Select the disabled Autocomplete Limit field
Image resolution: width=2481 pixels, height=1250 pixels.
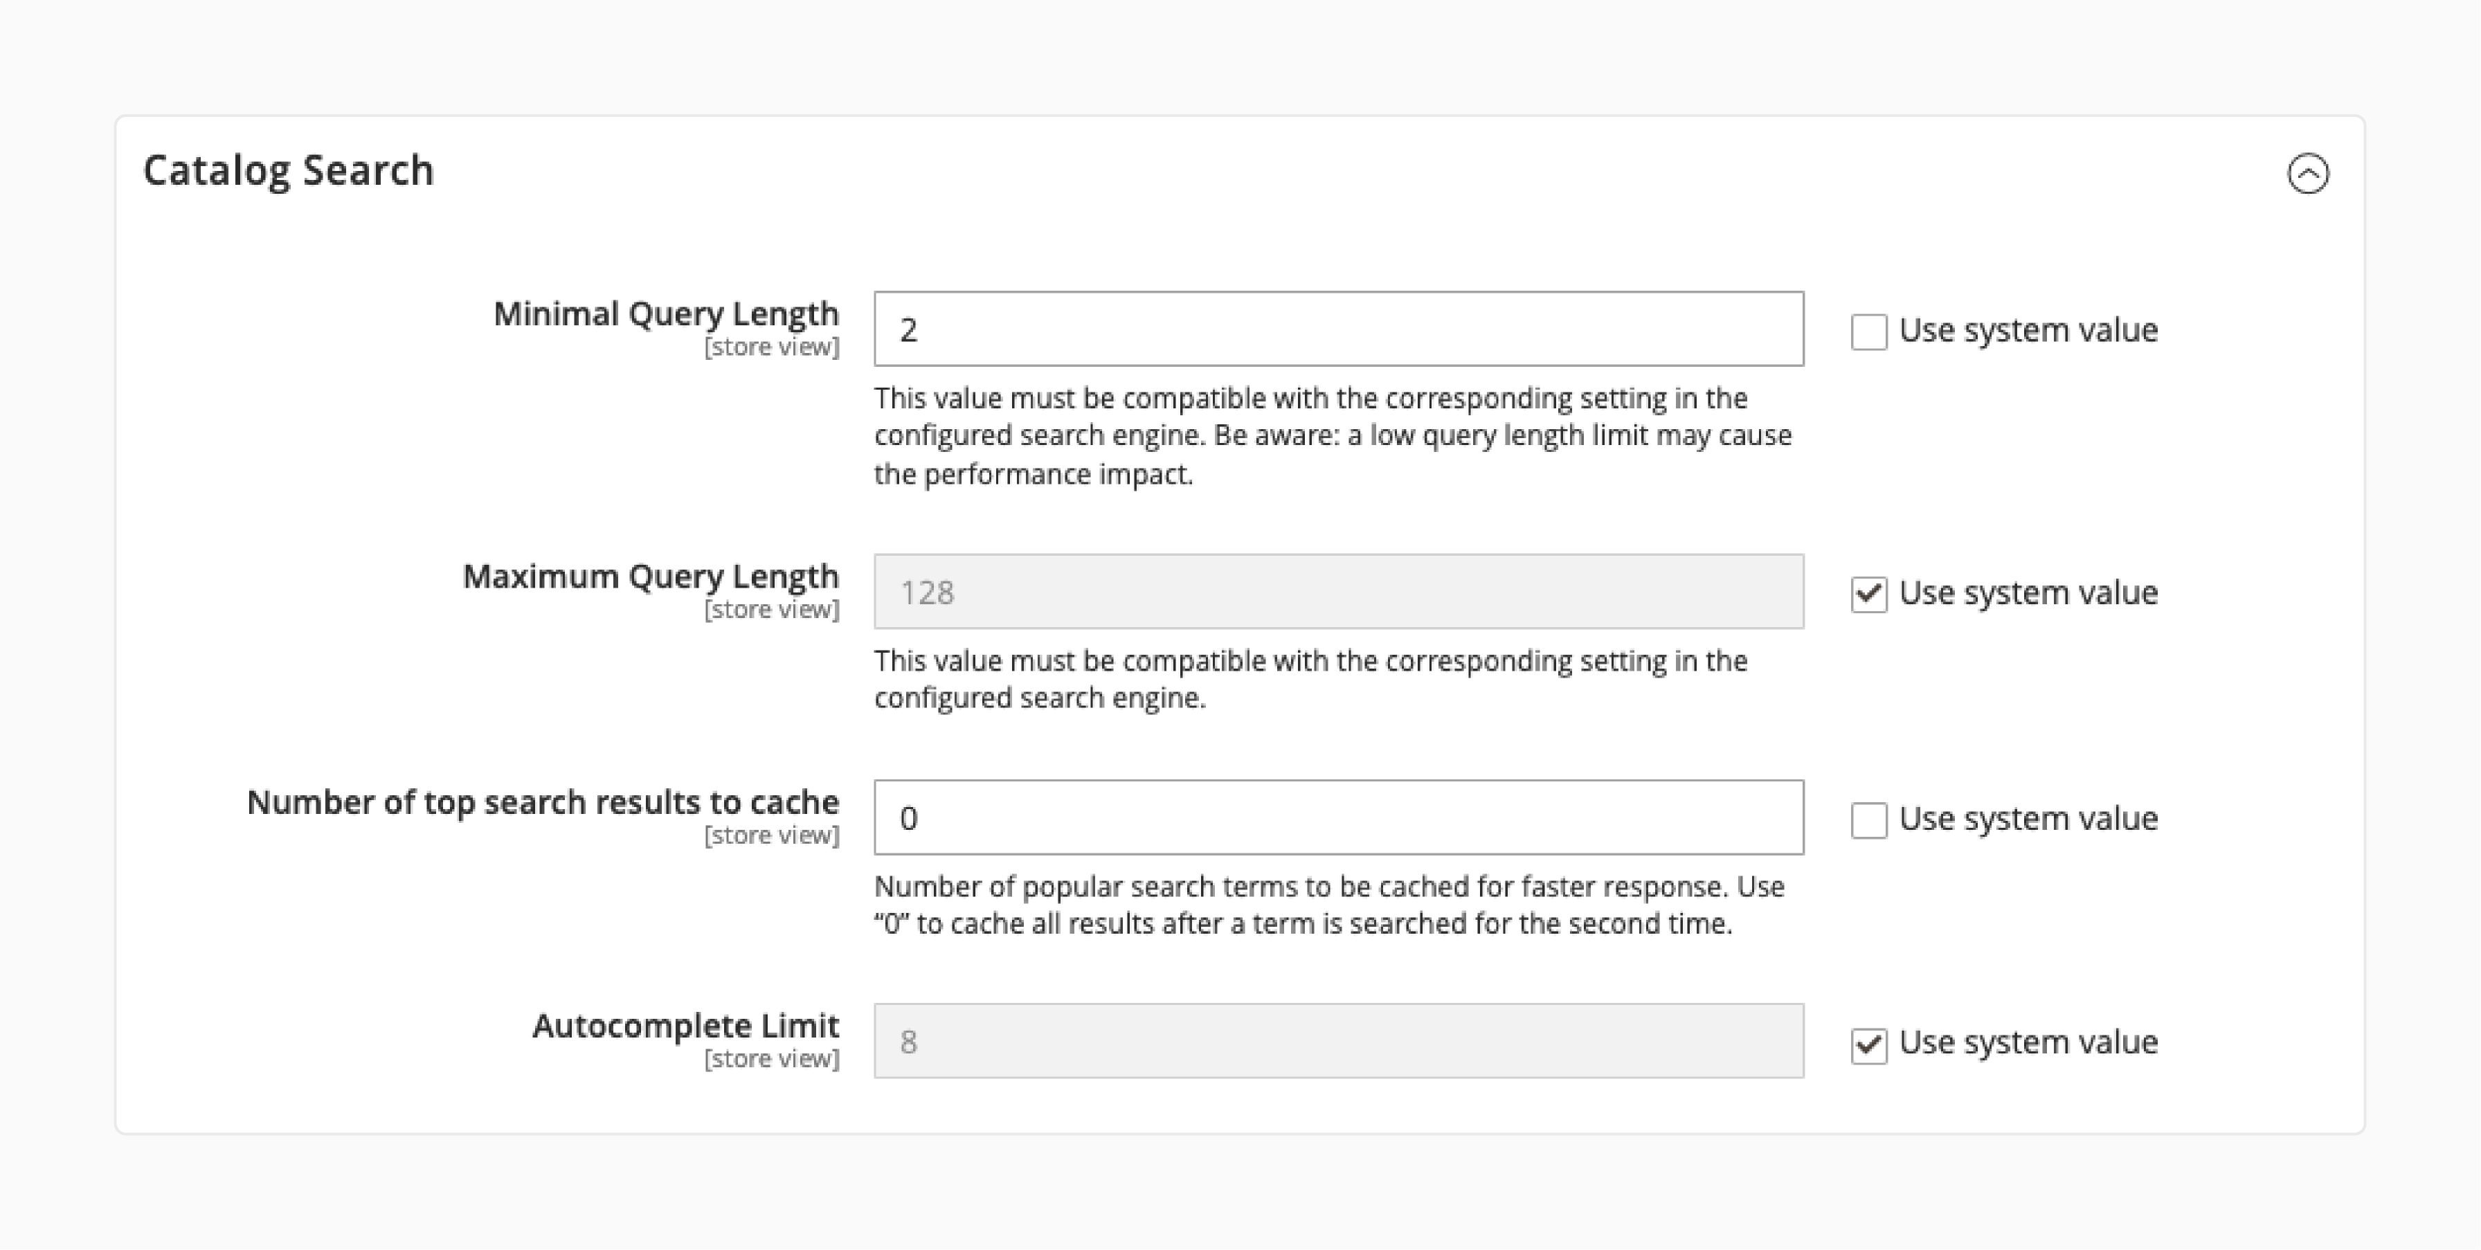[x=1339, y=1041]
